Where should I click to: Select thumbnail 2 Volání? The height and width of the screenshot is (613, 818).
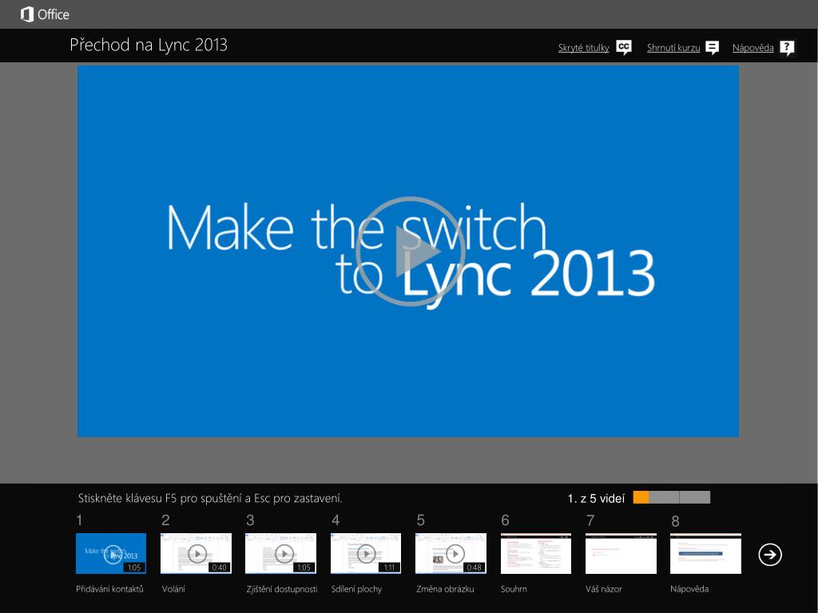coord(197,553)
